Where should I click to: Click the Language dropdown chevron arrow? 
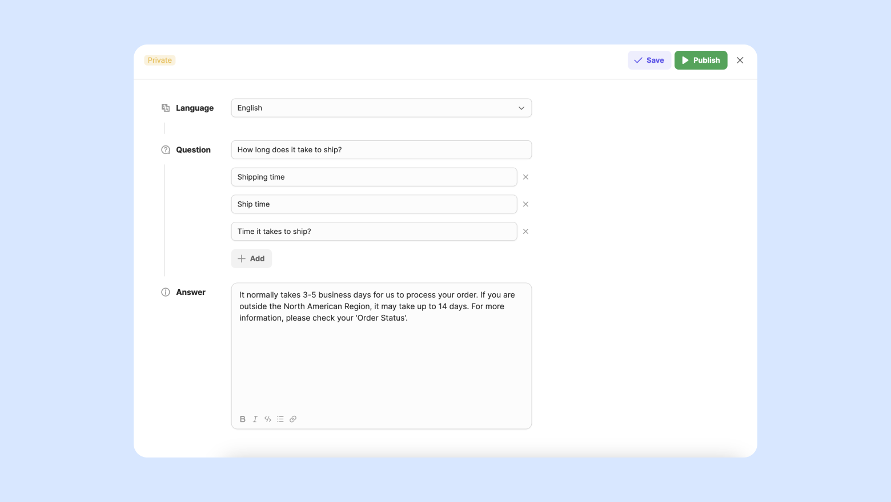point(521,108)
